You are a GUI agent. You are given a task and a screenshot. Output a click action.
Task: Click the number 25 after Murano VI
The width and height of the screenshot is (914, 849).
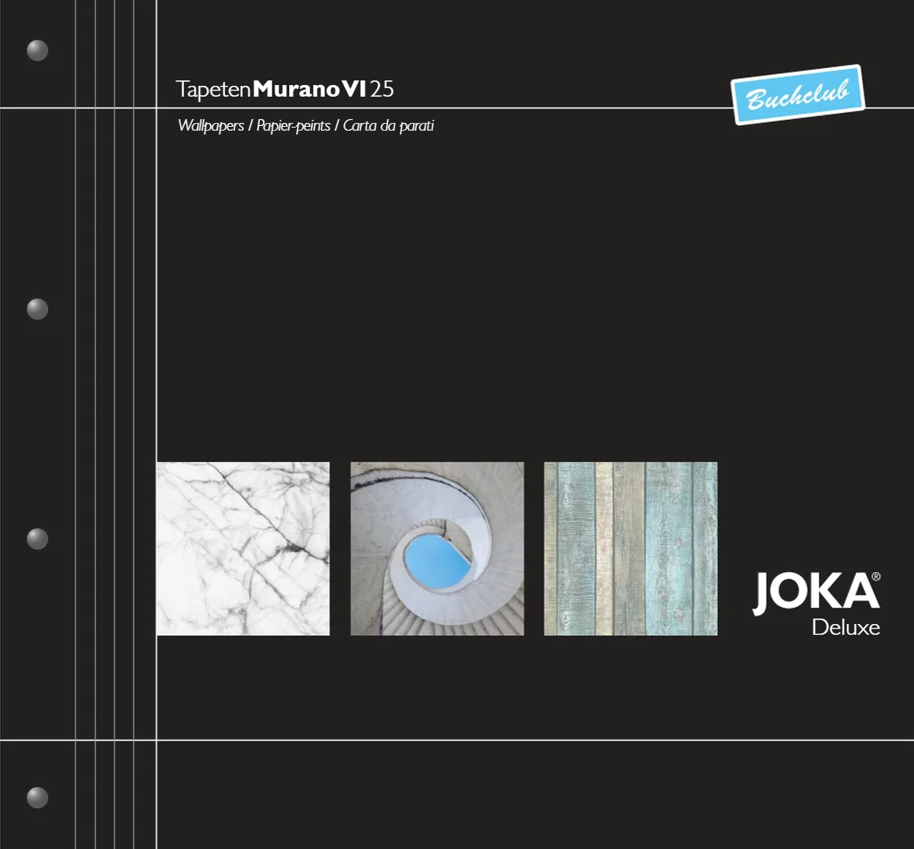click(x=382, y=90)
